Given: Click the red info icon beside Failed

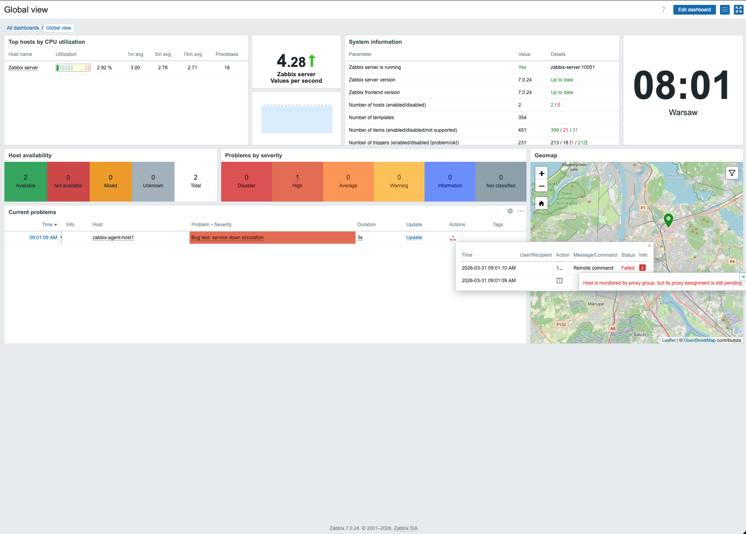Looking at the screenshot, I should (643, 268).
